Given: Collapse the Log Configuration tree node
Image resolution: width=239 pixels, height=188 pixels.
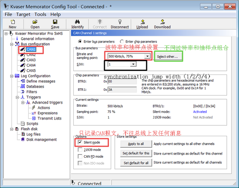Looking at the screenshot, I should [12, 76].
